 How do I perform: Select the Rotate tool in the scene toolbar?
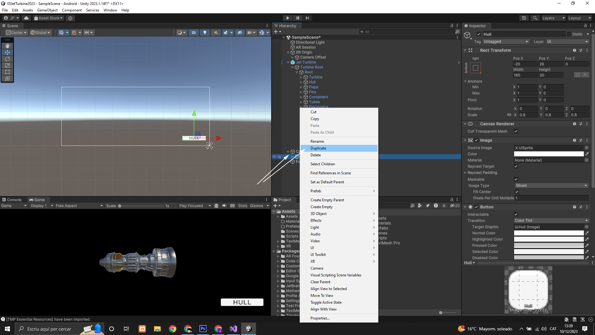[x=7, y=59]
